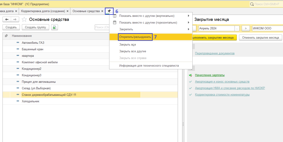Click the search magnifier icon at top
283x142 pixels.
tap(252, 4)
